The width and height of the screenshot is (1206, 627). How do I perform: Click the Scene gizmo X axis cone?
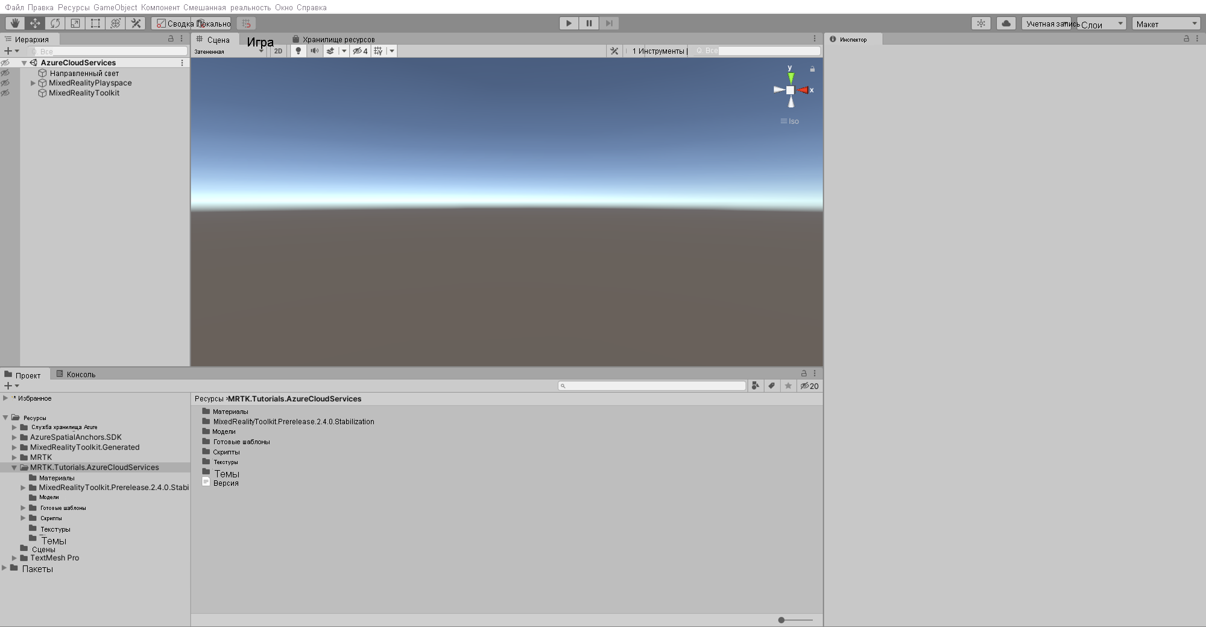(x=803, y=90)
